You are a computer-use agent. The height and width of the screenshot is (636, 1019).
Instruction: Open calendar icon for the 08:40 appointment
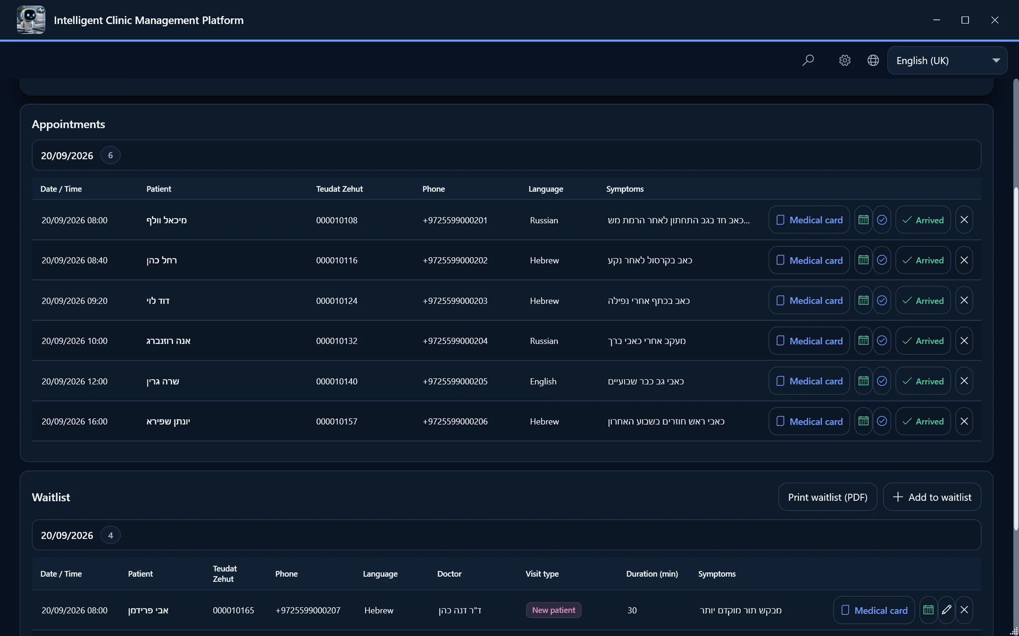(x=863, y=260)
